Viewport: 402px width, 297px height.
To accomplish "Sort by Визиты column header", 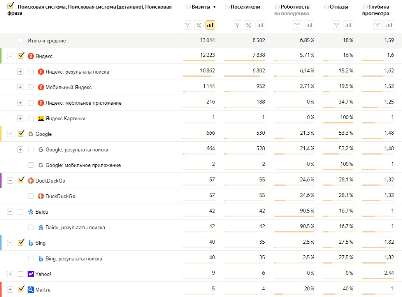I will pos(201,7).
